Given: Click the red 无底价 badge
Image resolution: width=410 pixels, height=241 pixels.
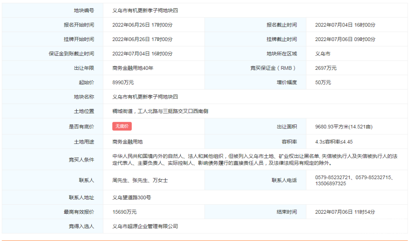Looking at the screenshot, I should point(122,126).
